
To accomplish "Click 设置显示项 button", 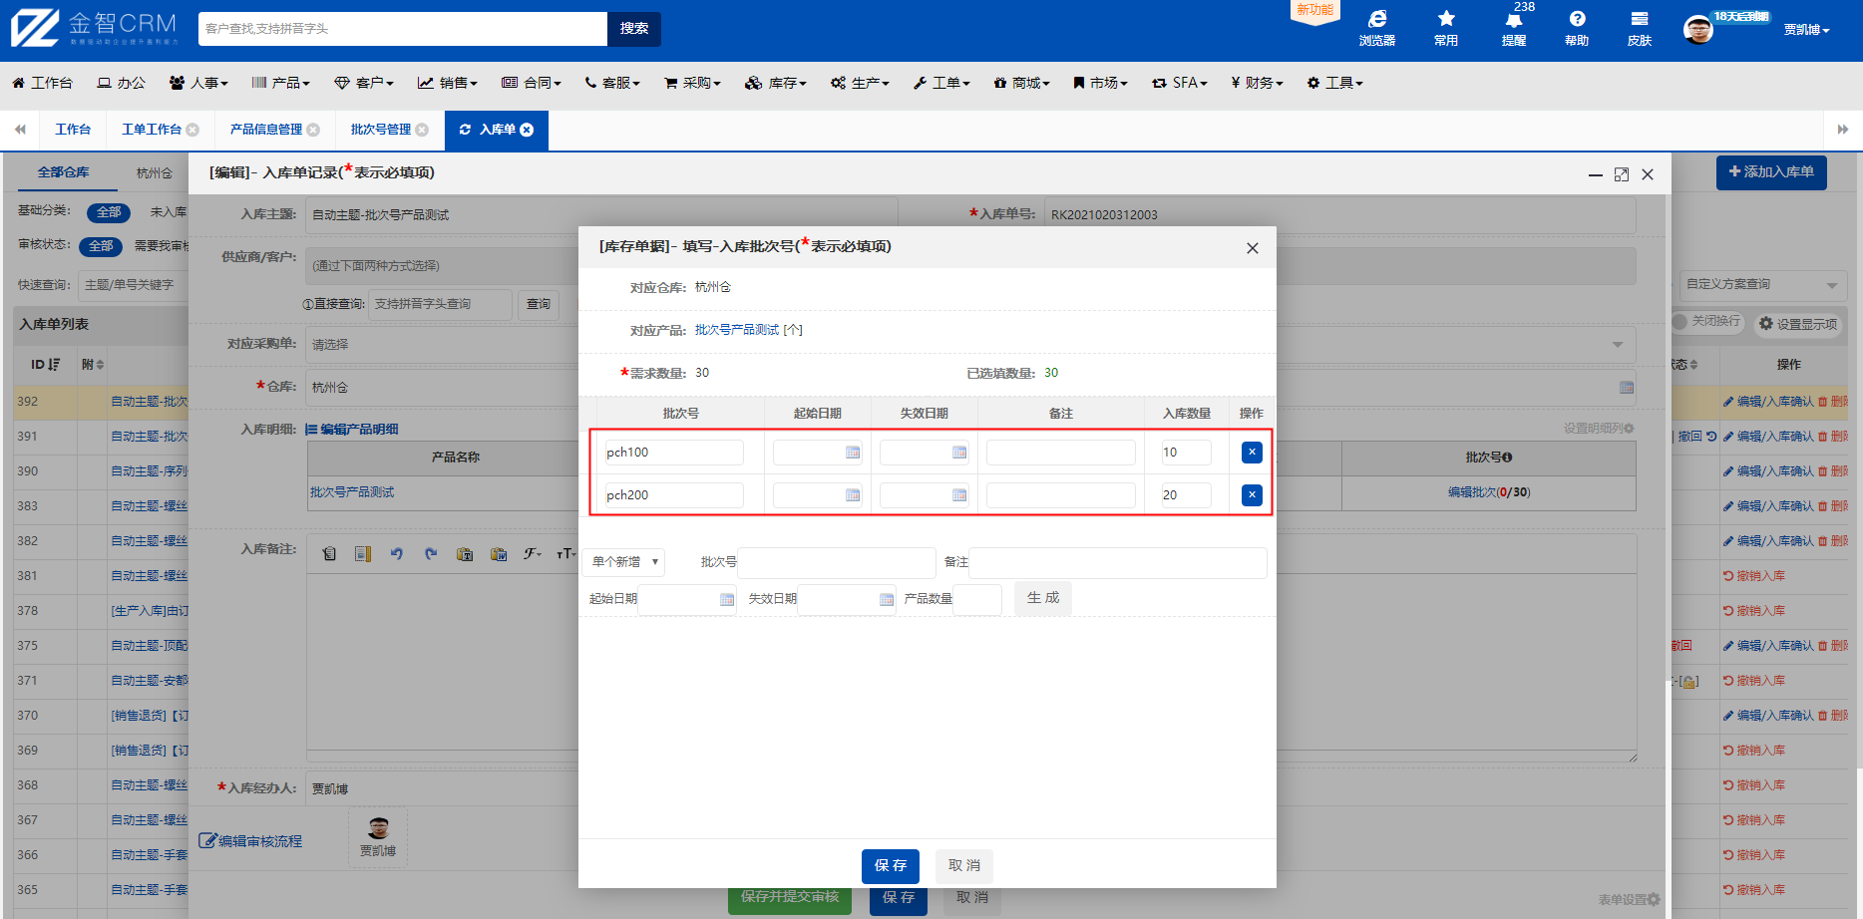I will (1798, 324).
